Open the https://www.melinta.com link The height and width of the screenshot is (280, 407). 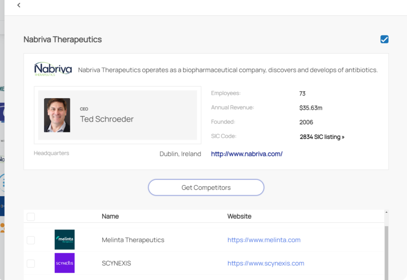click(x=264, y=240)
